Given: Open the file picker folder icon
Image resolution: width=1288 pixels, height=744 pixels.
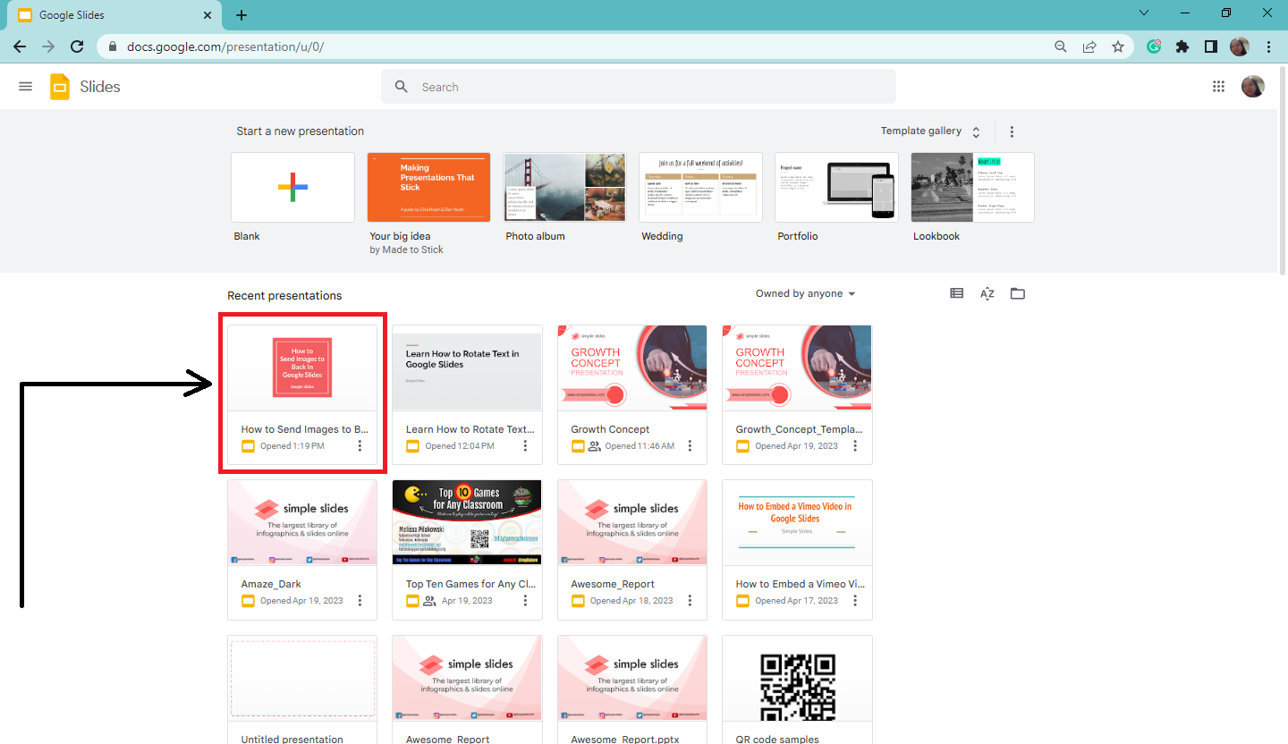Looking at the screenshot, I should tap(1017, 292).
